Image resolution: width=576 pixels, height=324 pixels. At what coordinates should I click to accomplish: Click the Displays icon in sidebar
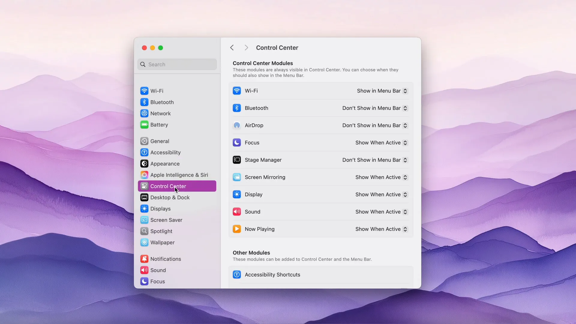coord(144,209)
